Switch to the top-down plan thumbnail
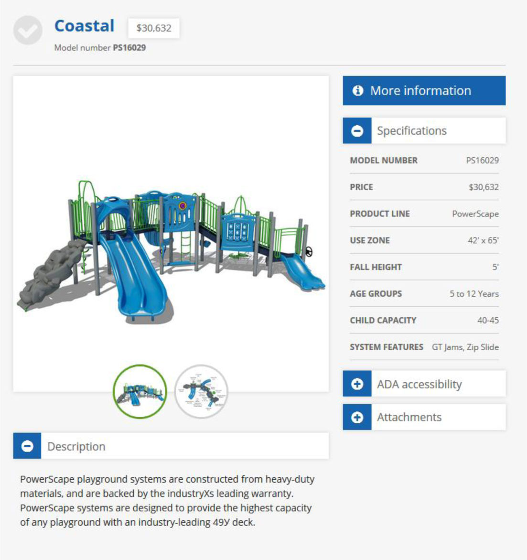 click(201, 392)
